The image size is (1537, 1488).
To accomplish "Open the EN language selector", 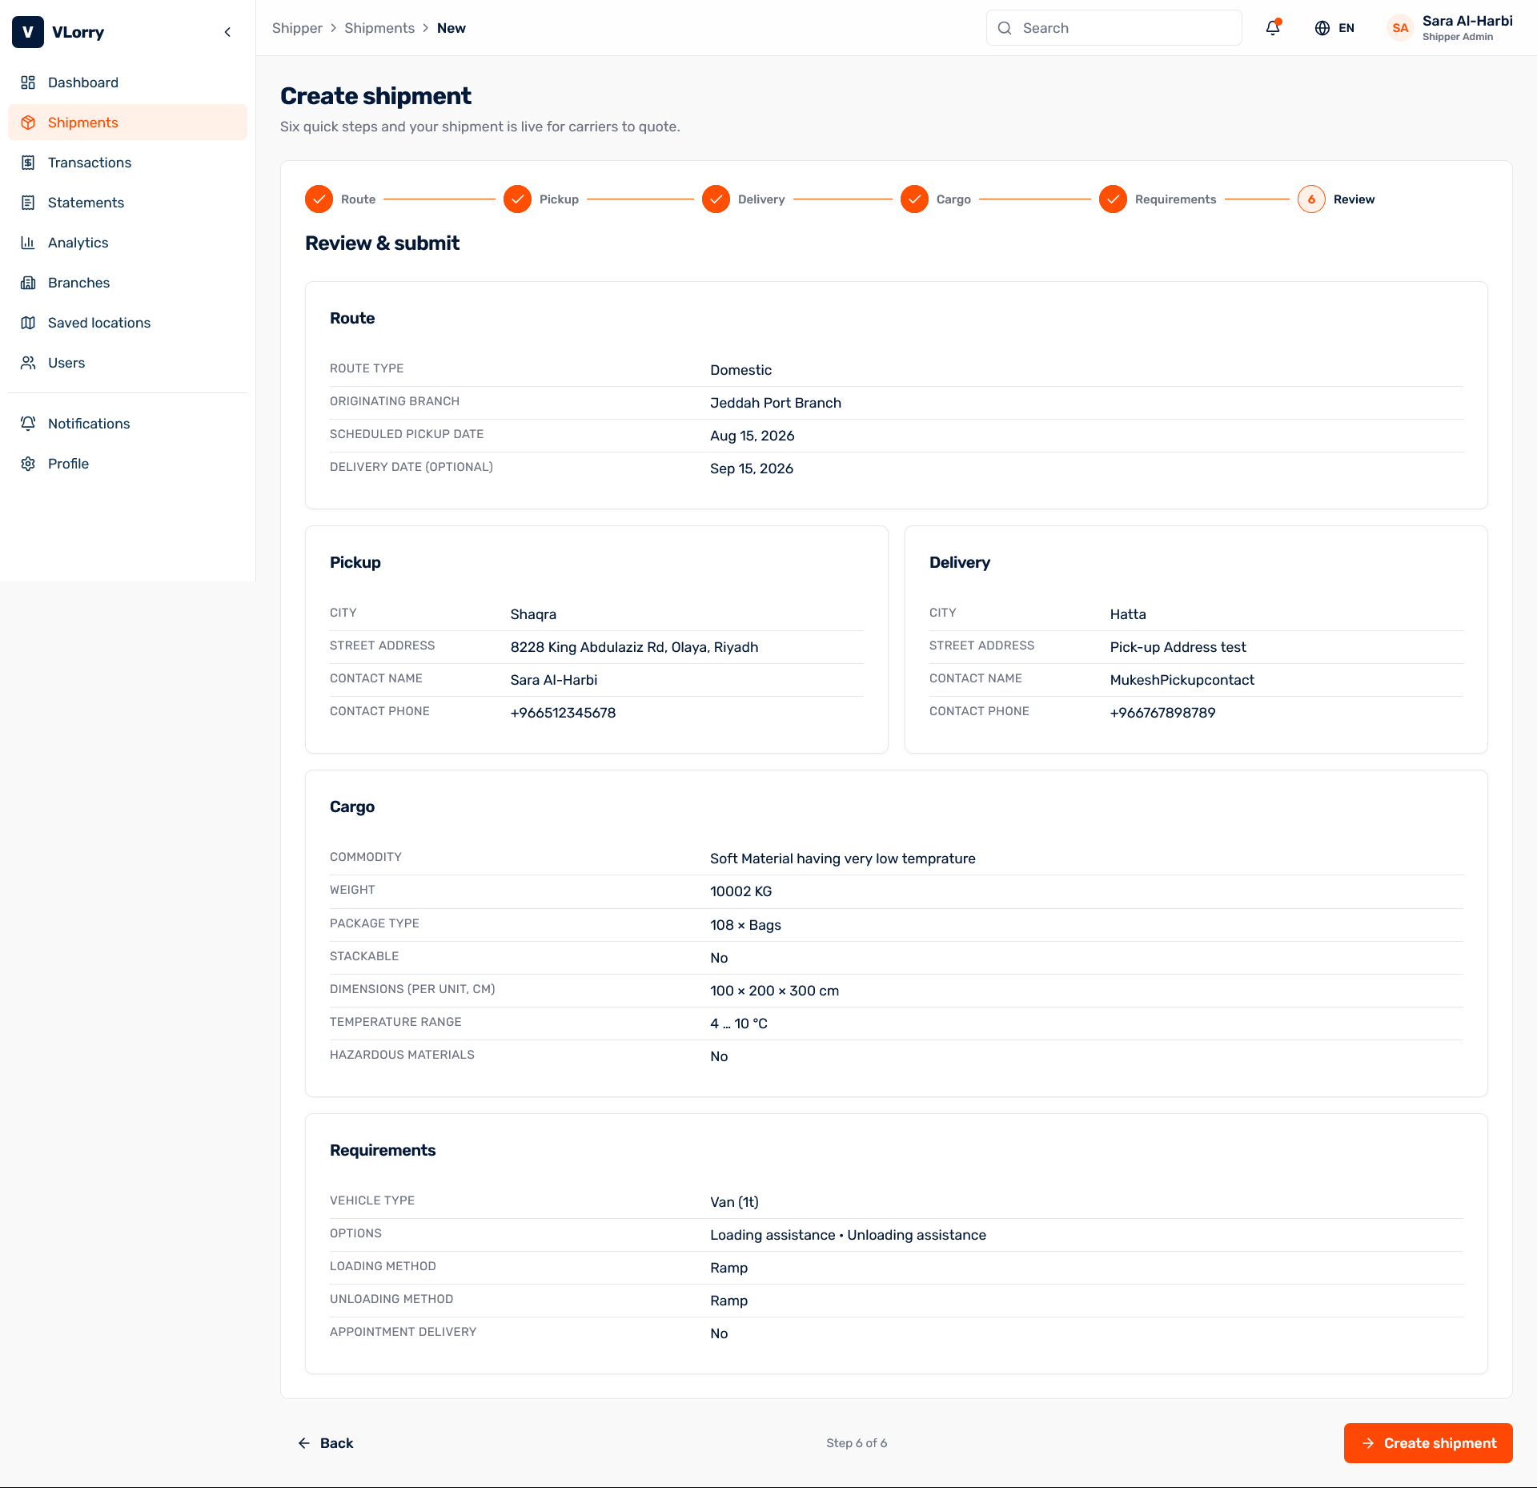I will [x=1334, y=28].
